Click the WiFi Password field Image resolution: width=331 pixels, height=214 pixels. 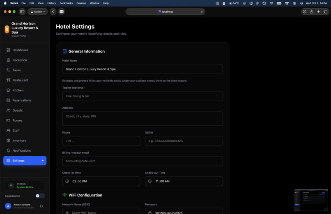tap(184, 211)
